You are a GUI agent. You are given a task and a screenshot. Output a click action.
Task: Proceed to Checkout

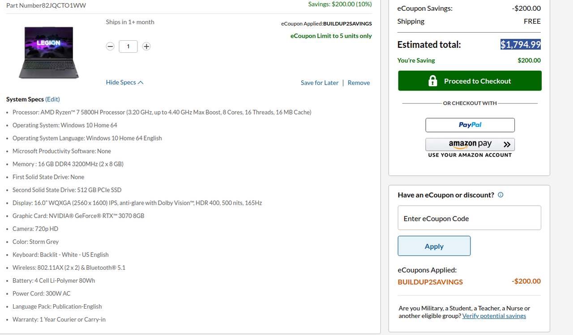[470, 81]
